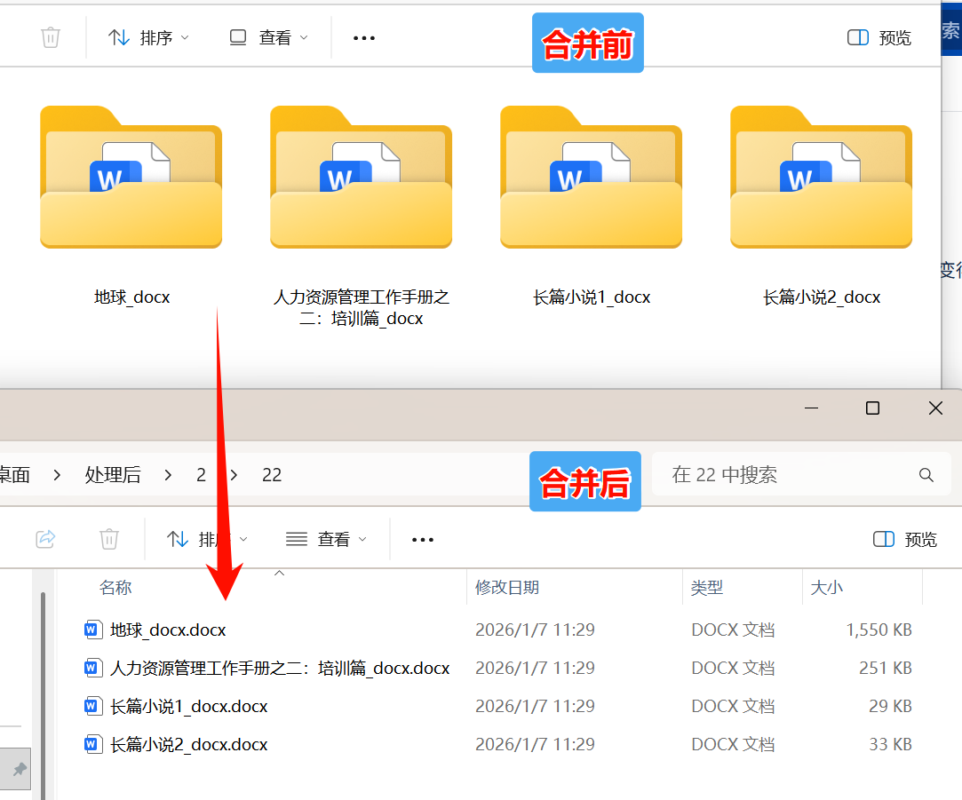This screenshot has width=962, height=800.
Task: Open the see-more (...) menu in top toolbar
Action: pos(363,37)
